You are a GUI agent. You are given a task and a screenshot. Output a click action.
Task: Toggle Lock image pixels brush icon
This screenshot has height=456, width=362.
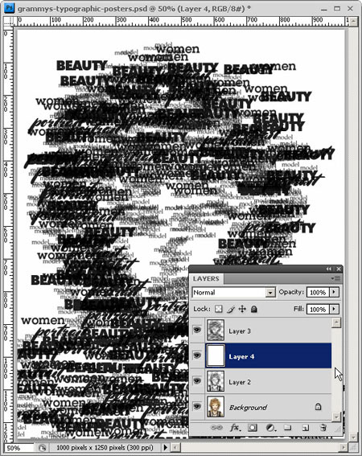click(230, 309)
